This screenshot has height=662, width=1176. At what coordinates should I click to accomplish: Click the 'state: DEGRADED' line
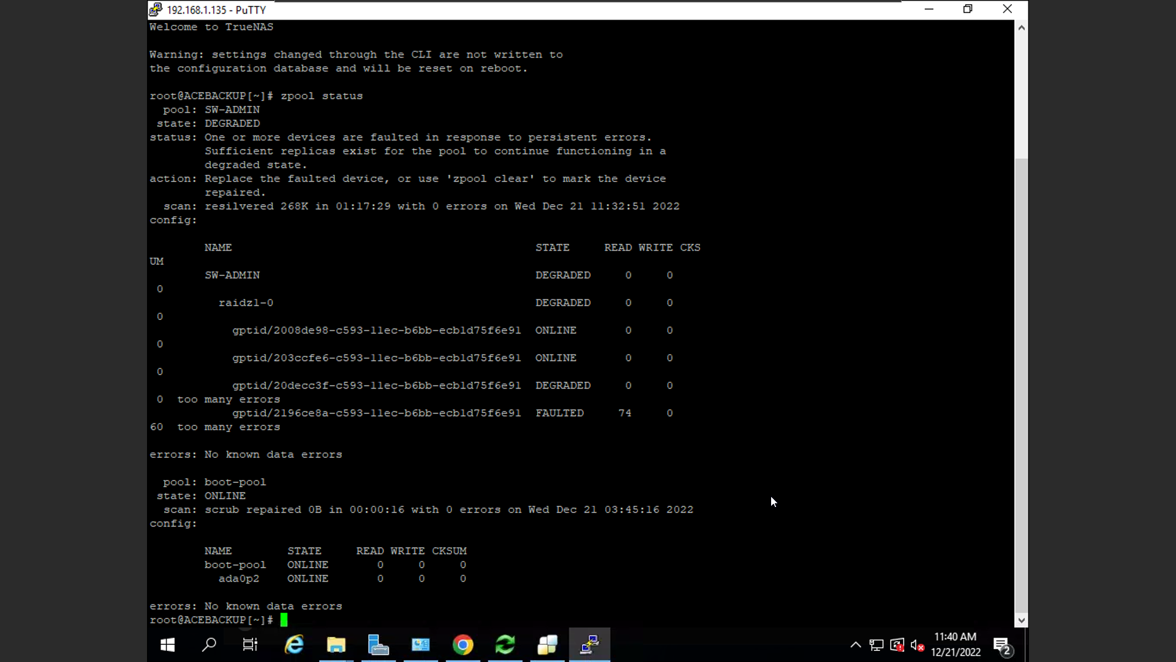coord(208,124)
